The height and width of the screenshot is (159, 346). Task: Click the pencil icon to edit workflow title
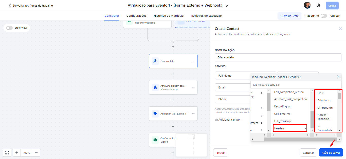pyautogui.click(x=227, y=6)
